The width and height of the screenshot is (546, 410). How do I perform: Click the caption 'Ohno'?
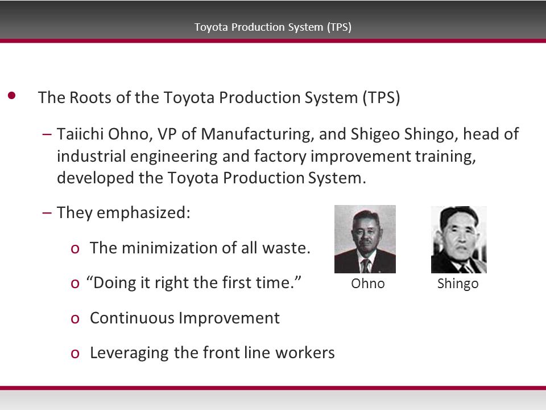click(368, 284)
